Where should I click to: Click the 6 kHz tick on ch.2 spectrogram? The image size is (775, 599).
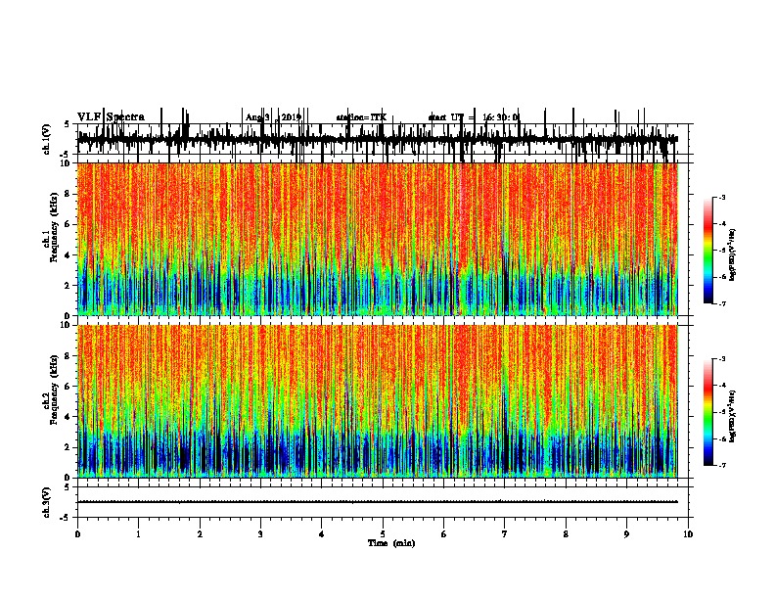click(x=68, y=386)
